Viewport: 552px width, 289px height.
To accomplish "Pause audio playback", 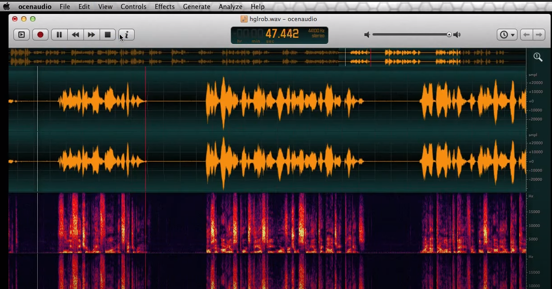I will click(x=59, y=35).
